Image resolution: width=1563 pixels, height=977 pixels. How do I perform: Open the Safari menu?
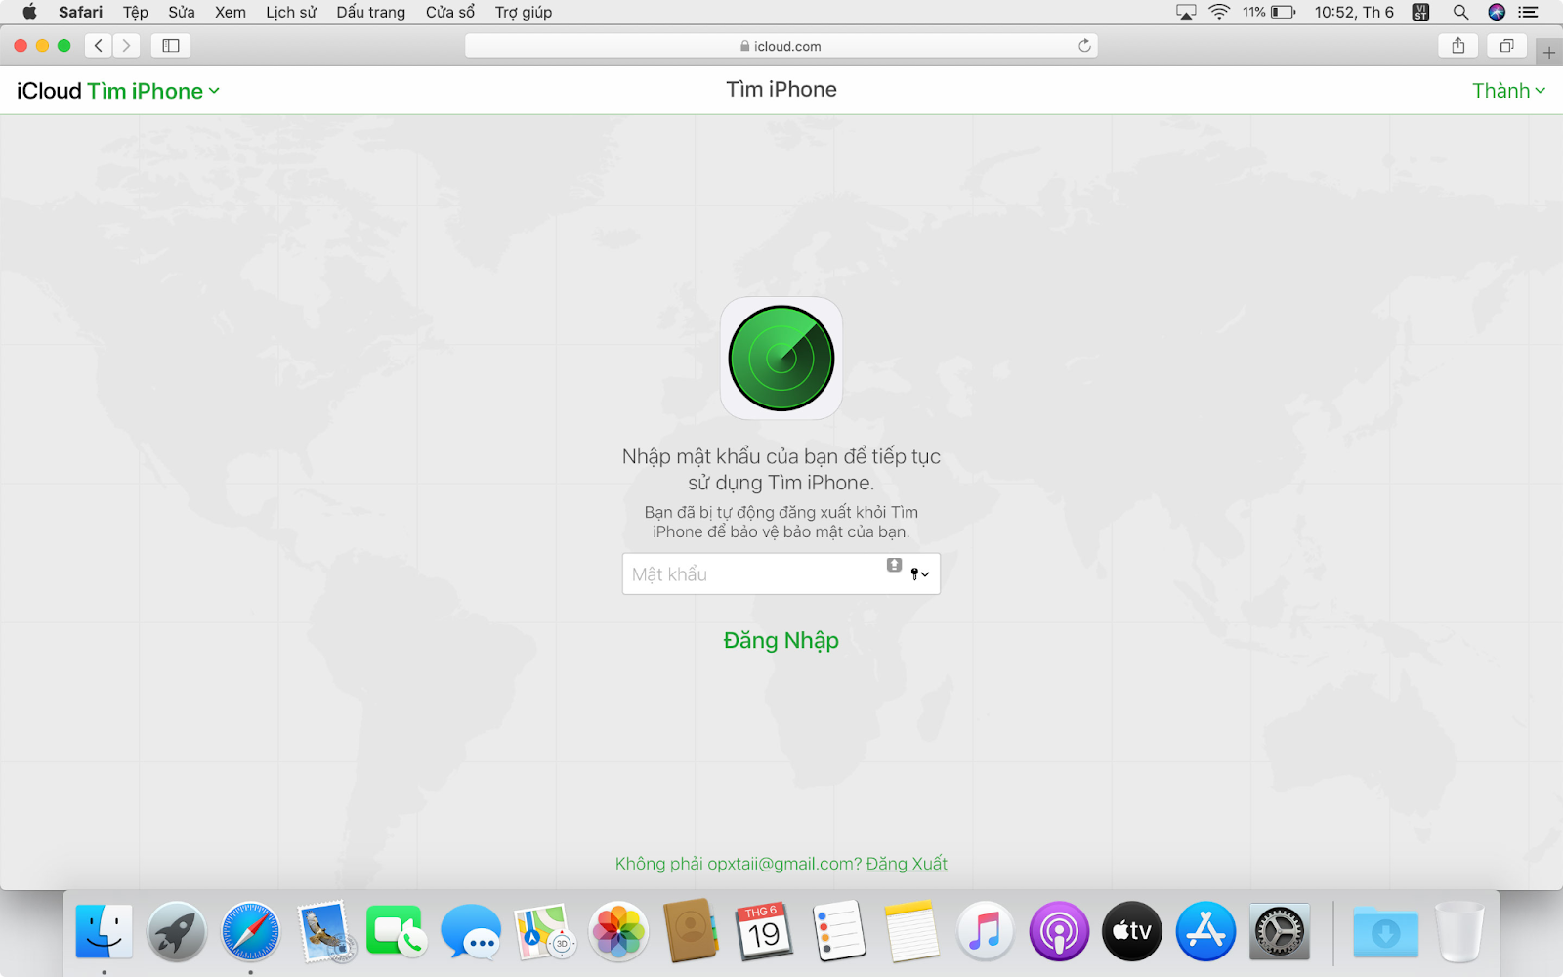[x=80, y=12]
